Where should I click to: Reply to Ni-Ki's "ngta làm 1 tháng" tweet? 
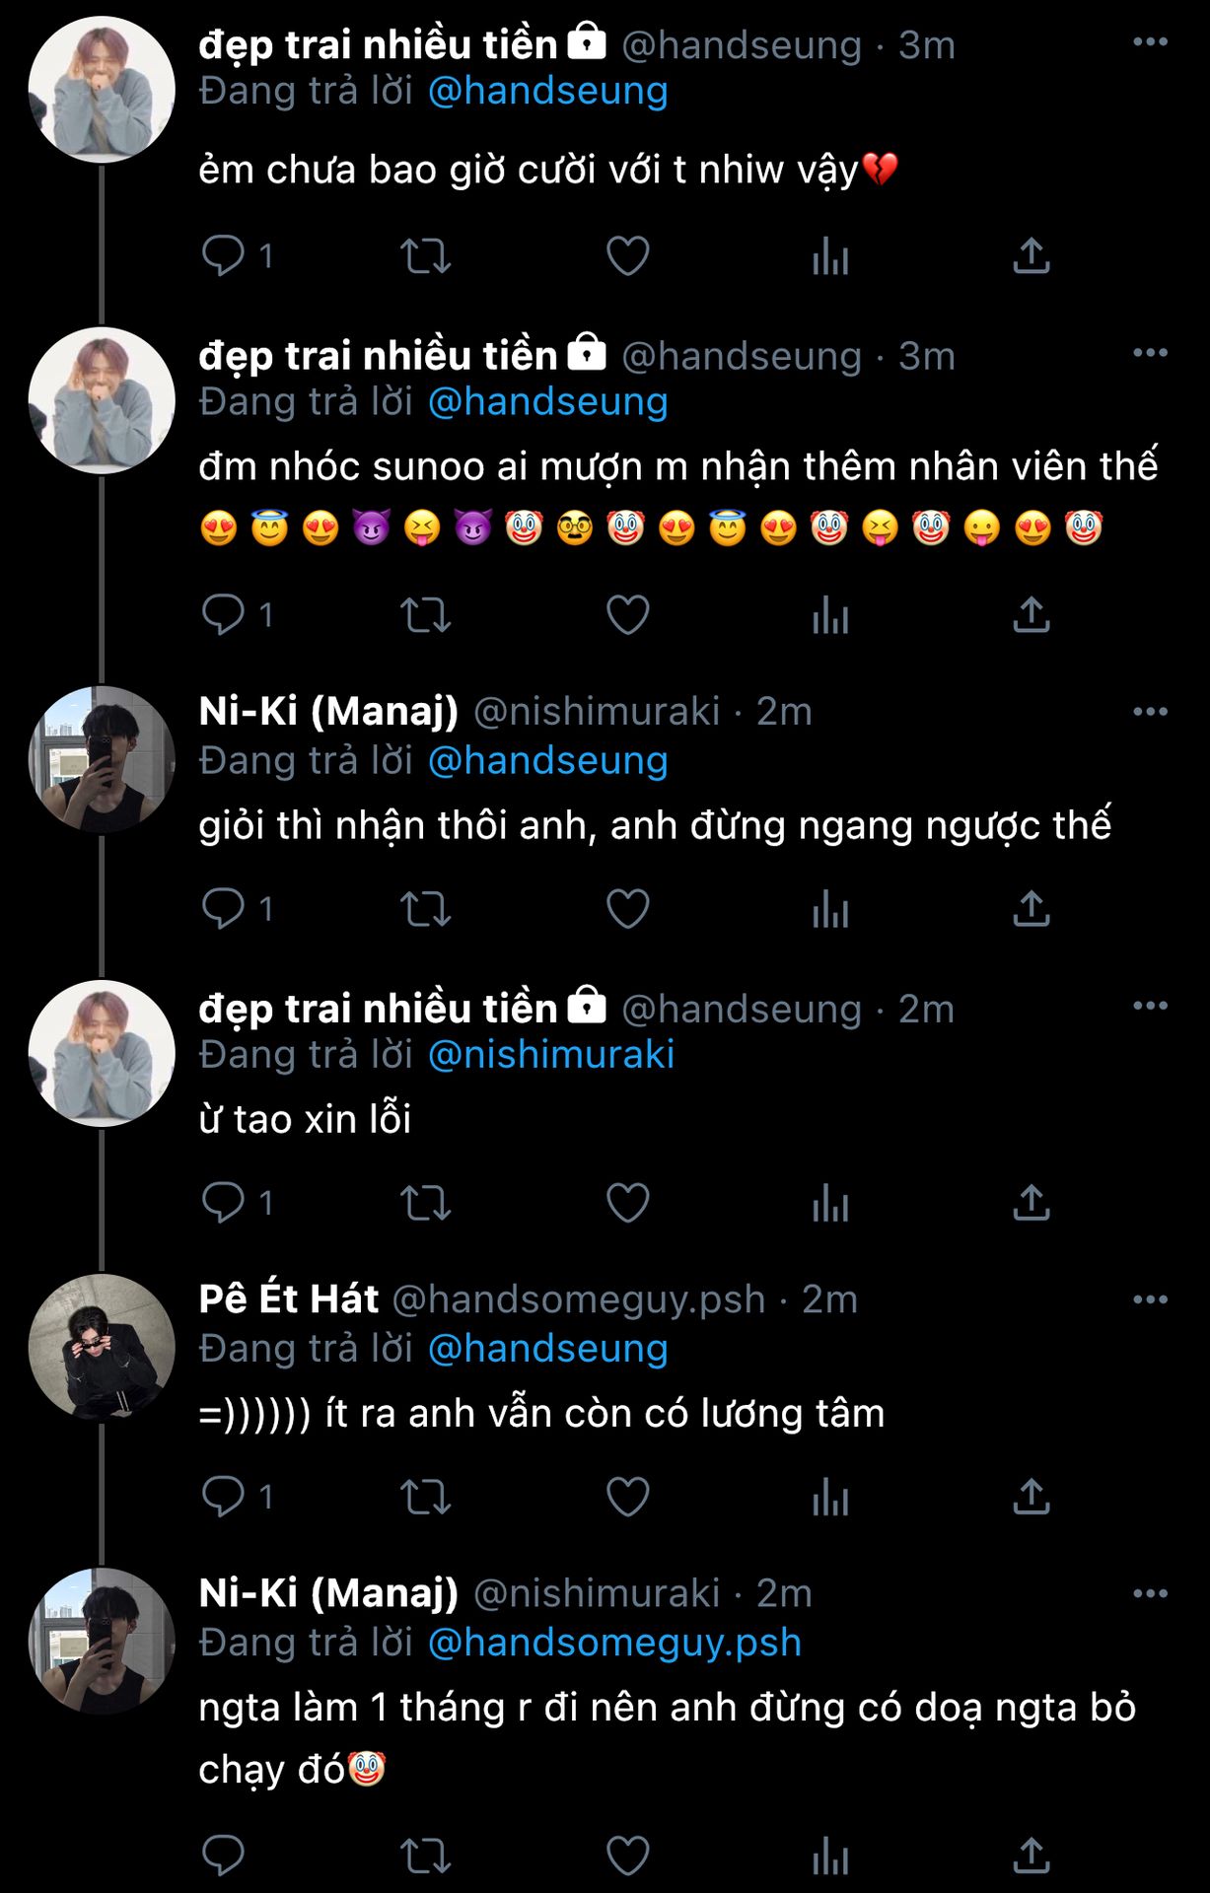point(224,1856)
